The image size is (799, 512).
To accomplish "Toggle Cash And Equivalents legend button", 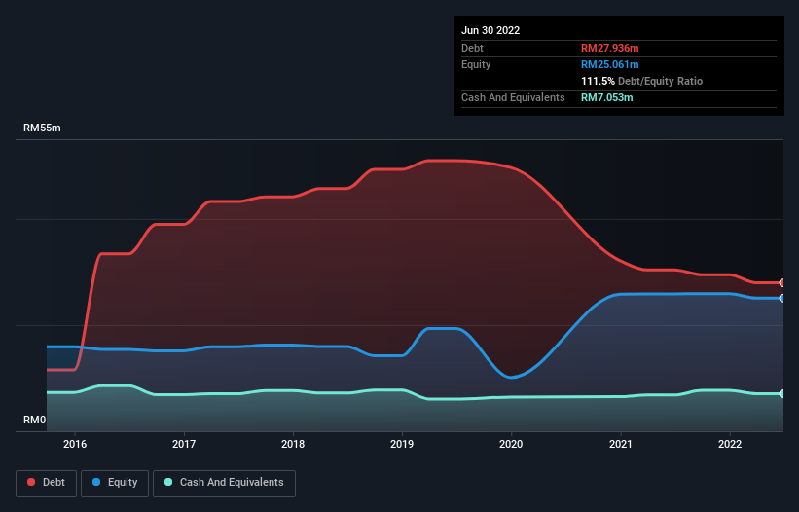I will pyautogui.click(x=224, y=483).
